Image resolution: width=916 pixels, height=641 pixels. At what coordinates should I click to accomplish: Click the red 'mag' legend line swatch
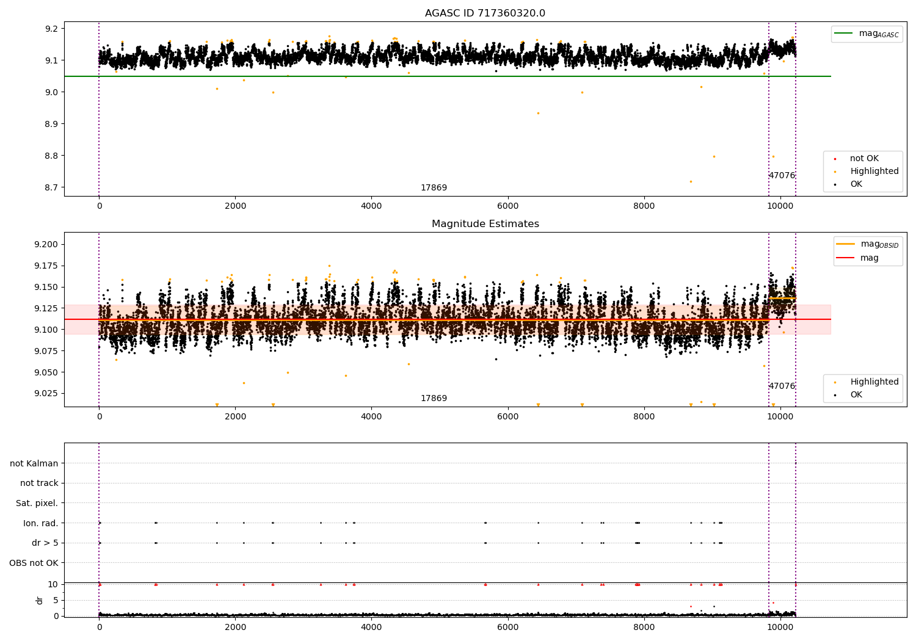coord(846,258)
